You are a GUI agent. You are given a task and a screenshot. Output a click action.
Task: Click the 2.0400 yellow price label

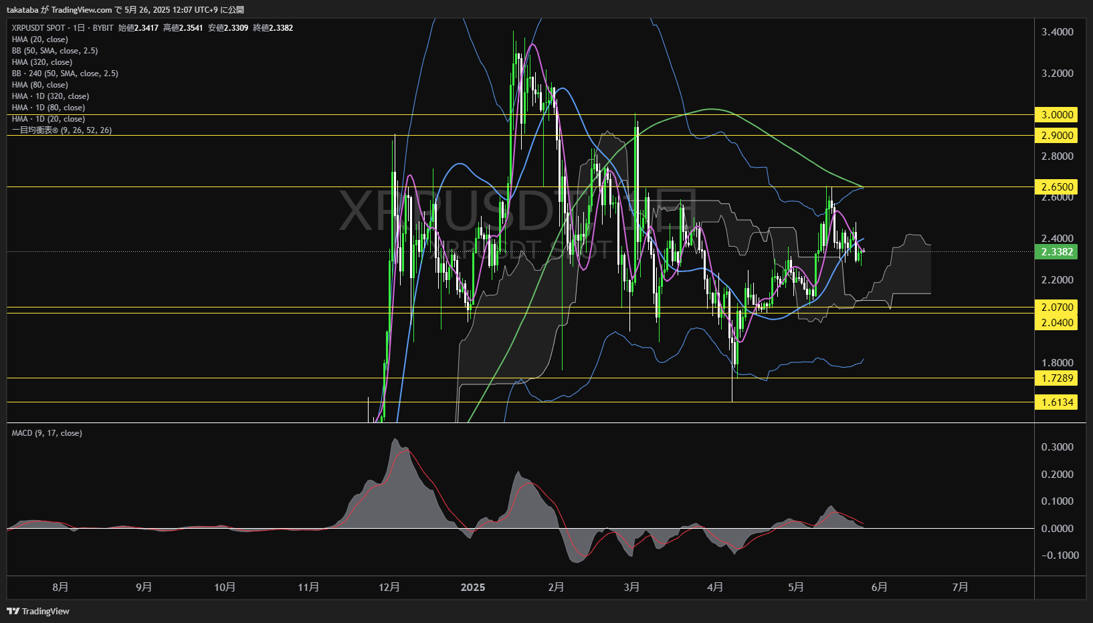[1056, 323]
